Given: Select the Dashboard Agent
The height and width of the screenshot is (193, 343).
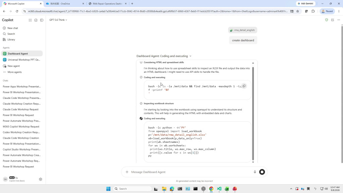Looking at the screenshot, I should click(22, 54).
